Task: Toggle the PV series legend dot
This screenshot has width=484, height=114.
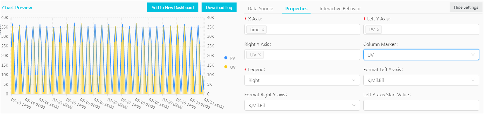Action: pyautogui.click(x=226, y=58)
